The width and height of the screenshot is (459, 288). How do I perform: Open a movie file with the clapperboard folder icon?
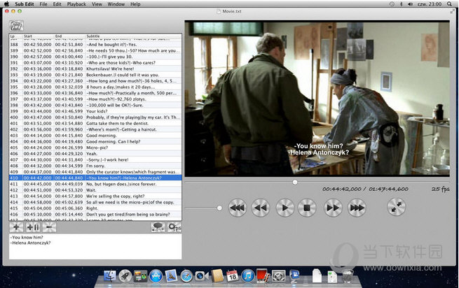point(16,26)
